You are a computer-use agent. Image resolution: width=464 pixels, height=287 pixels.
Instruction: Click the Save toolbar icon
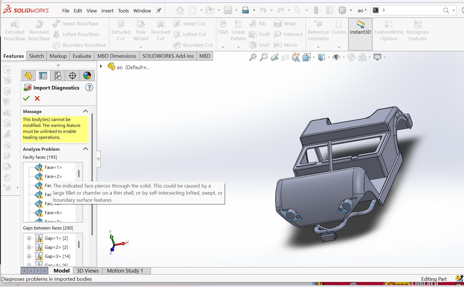(x=228, y=10)
